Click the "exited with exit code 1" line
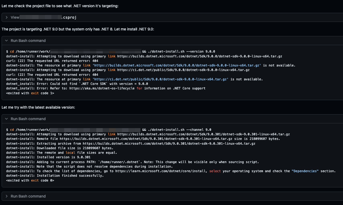 [x=30, y=93]
